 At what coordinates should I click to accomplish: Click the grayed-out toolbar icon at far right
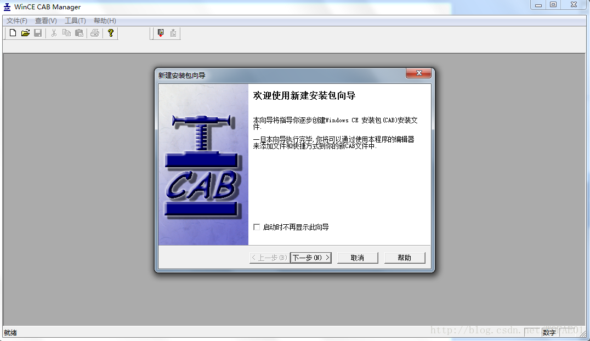(173, 33)
